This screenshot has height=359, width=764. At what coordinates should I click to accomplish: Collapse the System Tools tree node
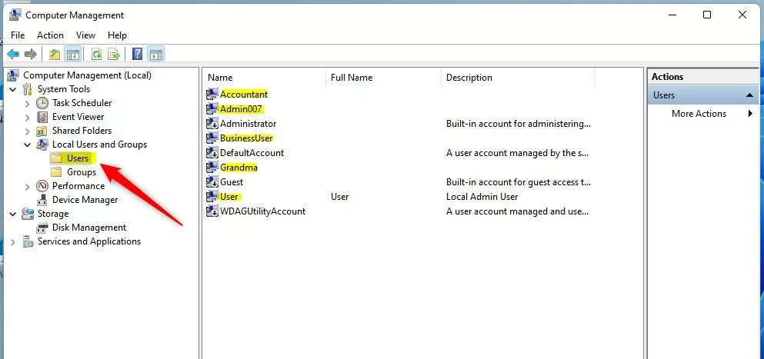click(12, 90)
